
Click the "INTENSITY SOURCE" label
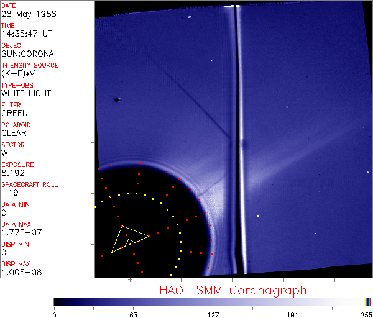tap(30, 65)
